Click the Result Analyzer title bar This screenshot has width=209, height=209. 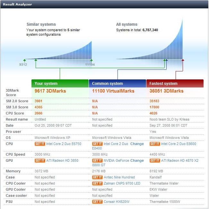(104, 4)
